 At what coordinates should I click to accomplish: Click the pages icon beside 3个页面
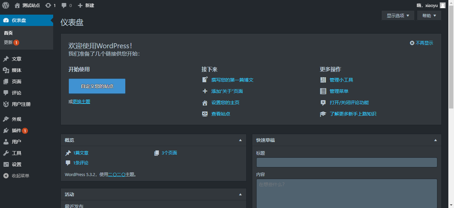(157, 153)
